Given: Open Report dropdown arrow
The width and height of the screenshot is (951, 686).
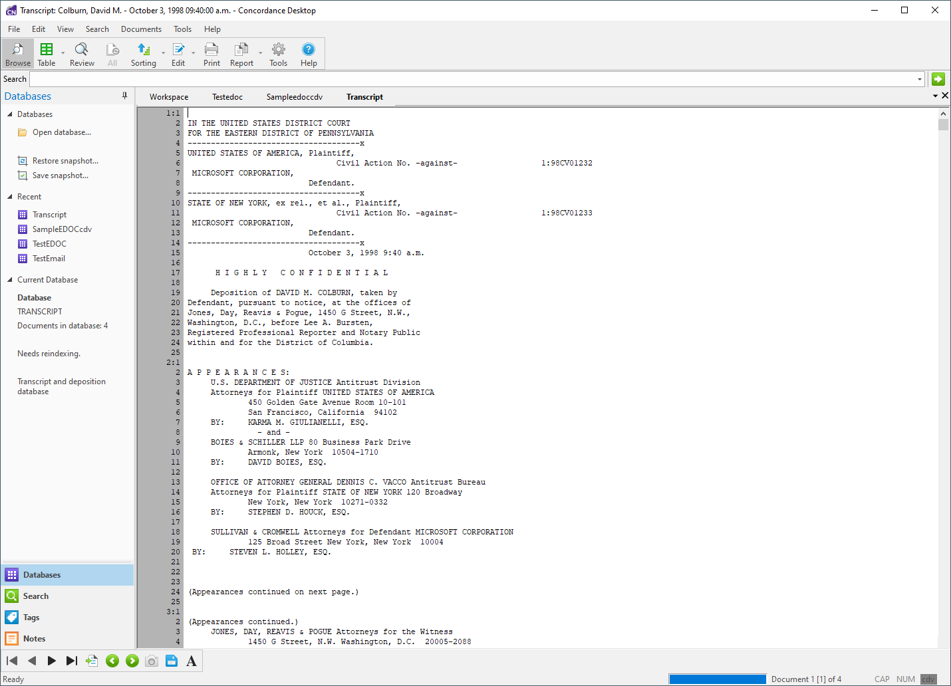Looking at the screenshot, I should coord(260,53).
